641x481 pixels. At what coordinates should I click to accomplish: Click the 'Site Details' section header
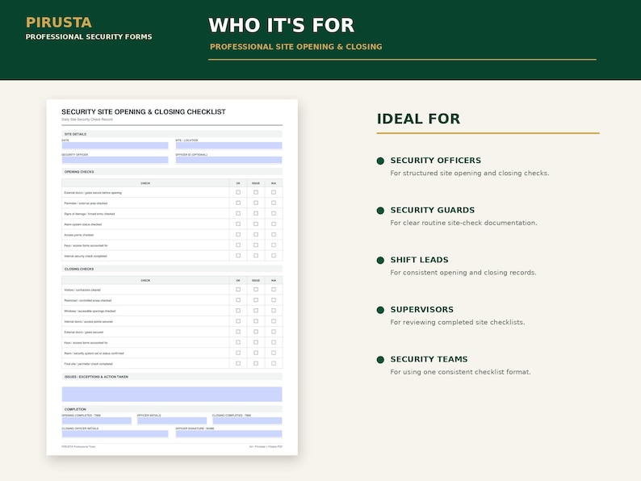tap(172, 134)
